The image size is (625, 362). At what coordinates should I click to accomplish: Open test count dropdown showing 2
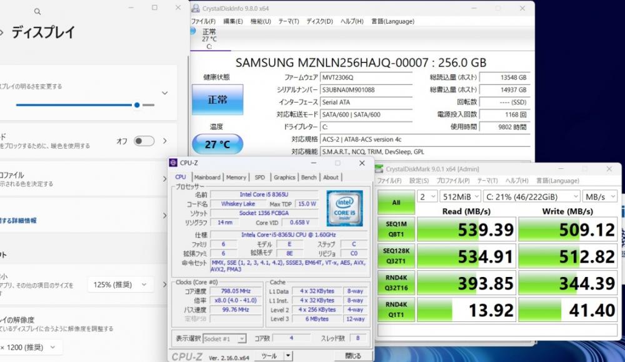[x=427, y=196]
